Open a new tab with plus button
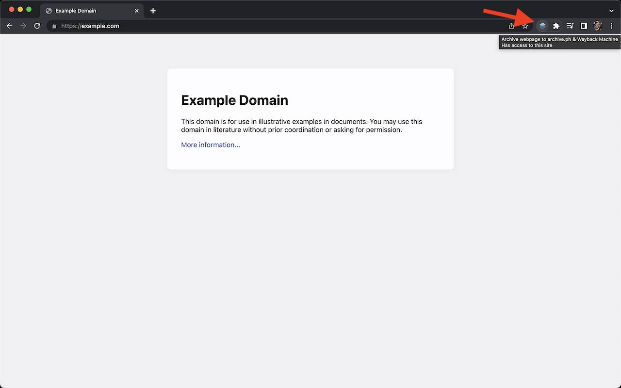Viewport: 621px width, 388px height. coord(153,11)
